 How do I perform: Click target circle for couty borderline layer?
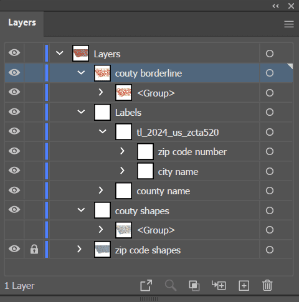pyautogui.click(x=270, y=73)
